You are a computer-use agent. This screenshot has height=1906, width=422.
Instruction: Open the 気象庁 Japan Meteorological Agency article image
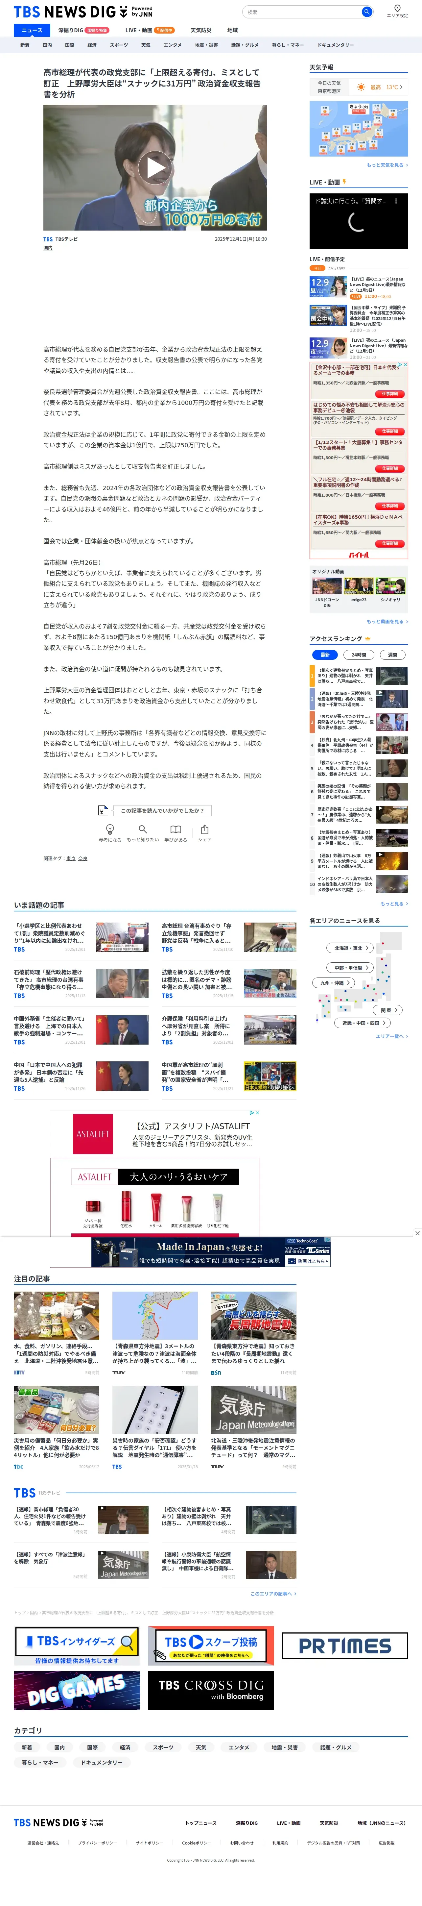pos(253,1410)
